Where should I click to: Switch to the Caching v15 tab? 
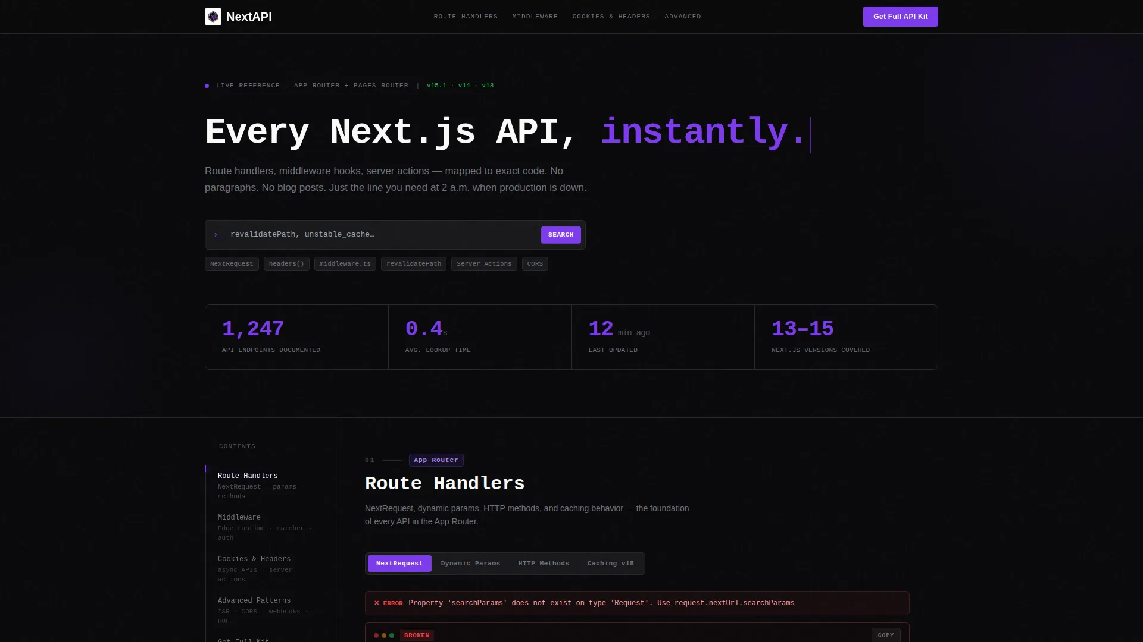611,564
